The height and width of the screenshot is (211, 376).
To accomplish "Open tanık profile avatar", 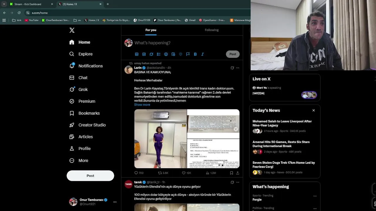I will coord(128,184).
